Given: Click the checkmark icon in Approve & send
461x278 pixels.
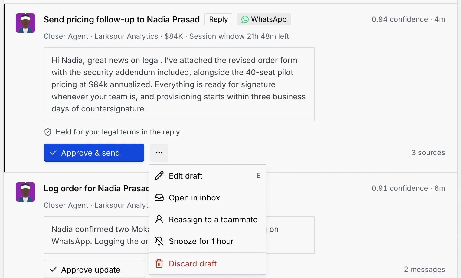Looking at the screenshot, I should (53, 153).
